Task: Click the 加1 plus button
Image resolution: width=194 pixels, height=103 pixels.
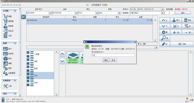Action: (x=176, y=32)
